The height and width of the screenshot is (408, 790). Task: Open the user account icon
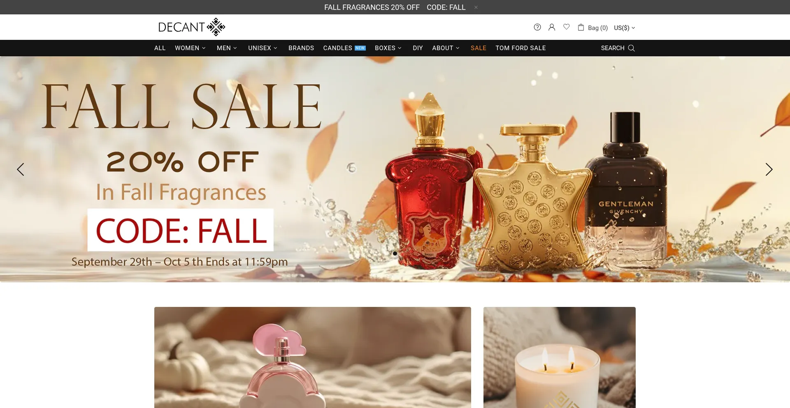point(552,27)
